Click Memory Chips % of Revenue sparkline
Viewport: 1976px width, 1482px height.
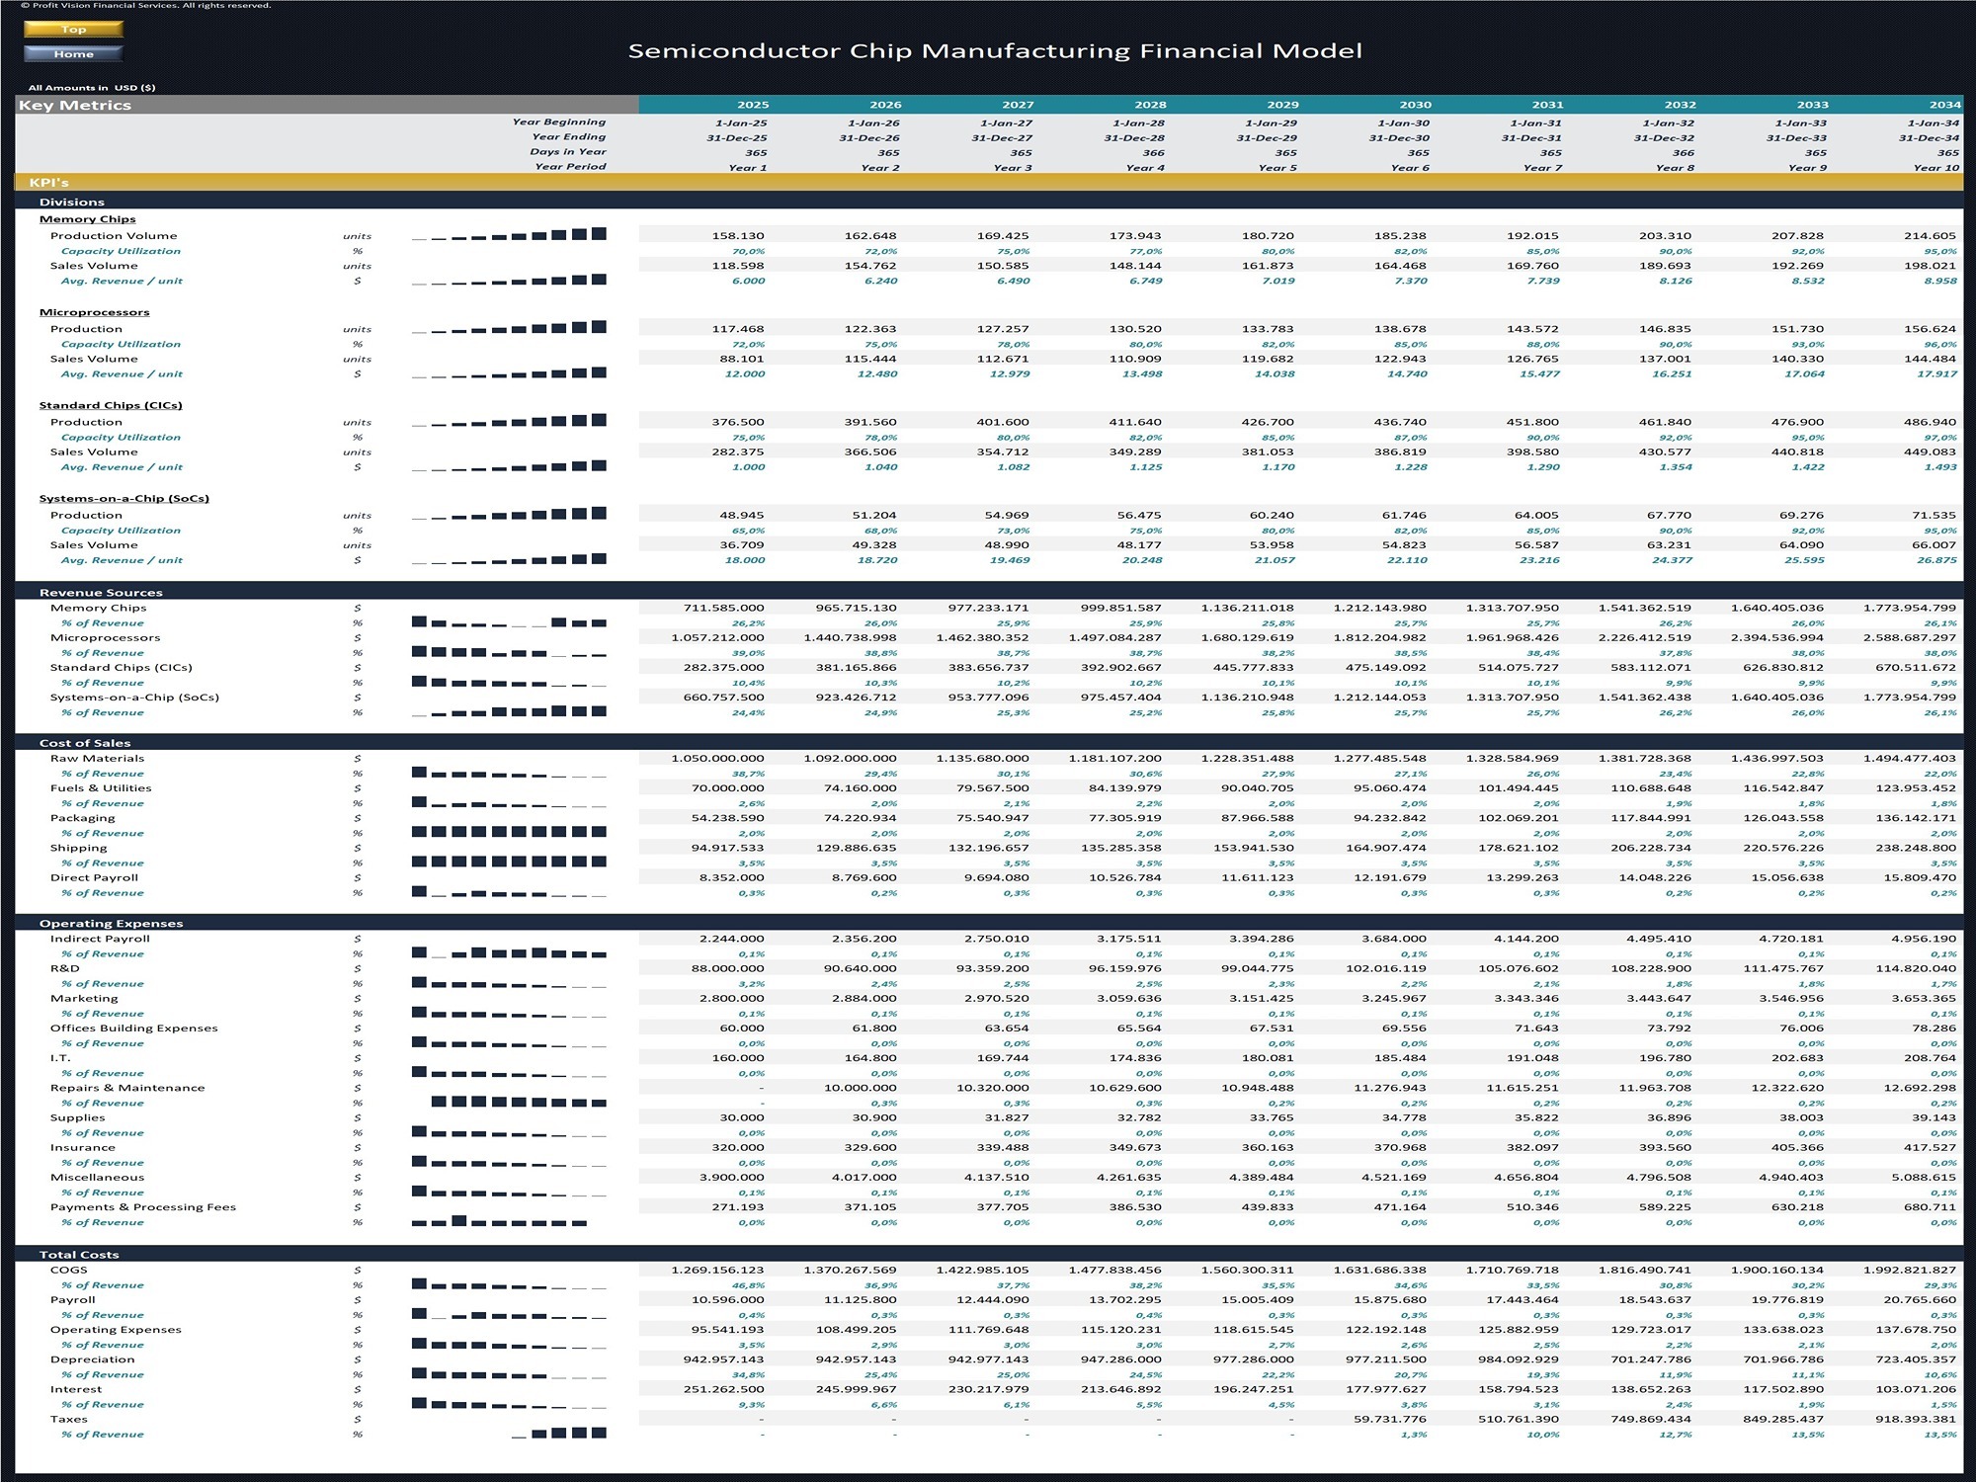click(509, 621)
